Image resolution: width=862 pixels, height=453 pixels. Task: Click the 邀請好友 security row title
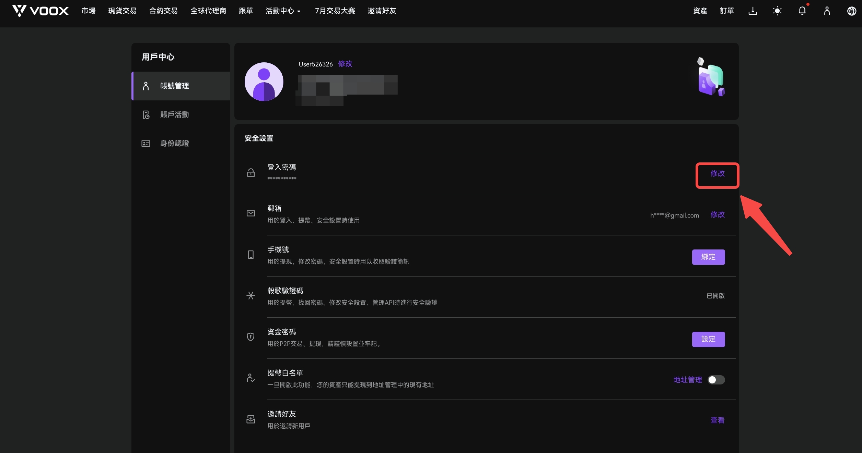click(x=282, y=414)
